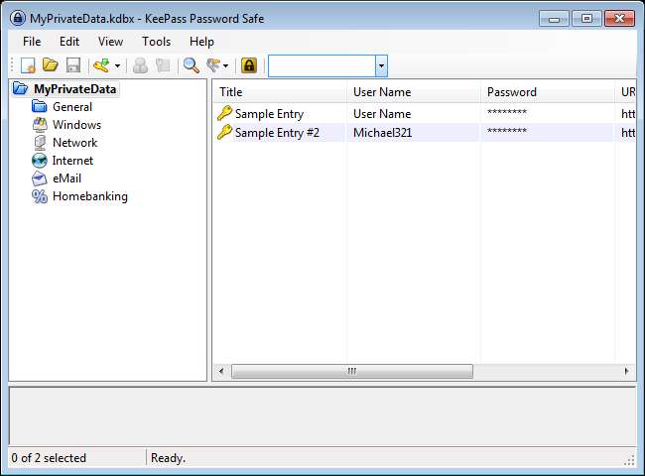This screenshot has width=645, height=476.
Task: Click the Add Entry key icon
Action: tap(101, 65)
